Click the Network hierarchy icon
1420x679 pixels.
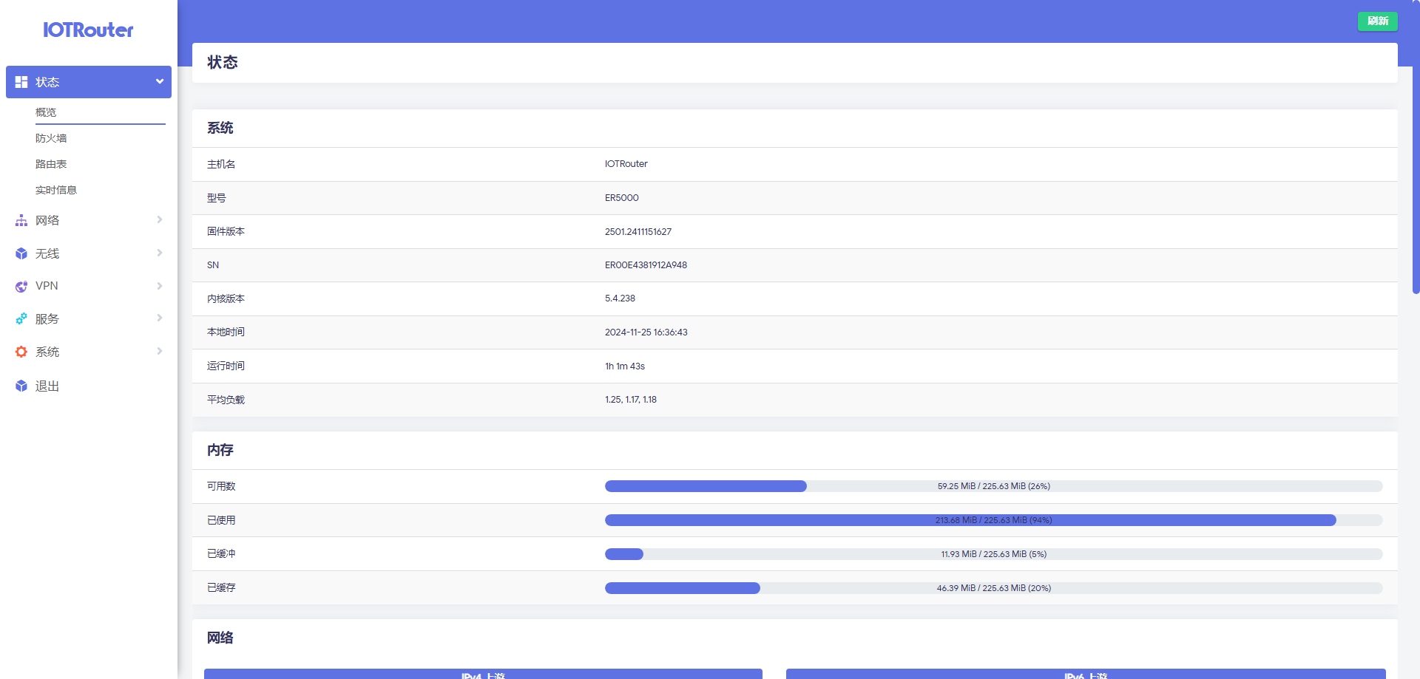pyautogui.click(x=21, y=220)
